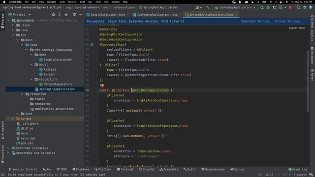Click Download Sources link
Image resolution: width=315 pixels, height=177 pixels.
[255, 21]
